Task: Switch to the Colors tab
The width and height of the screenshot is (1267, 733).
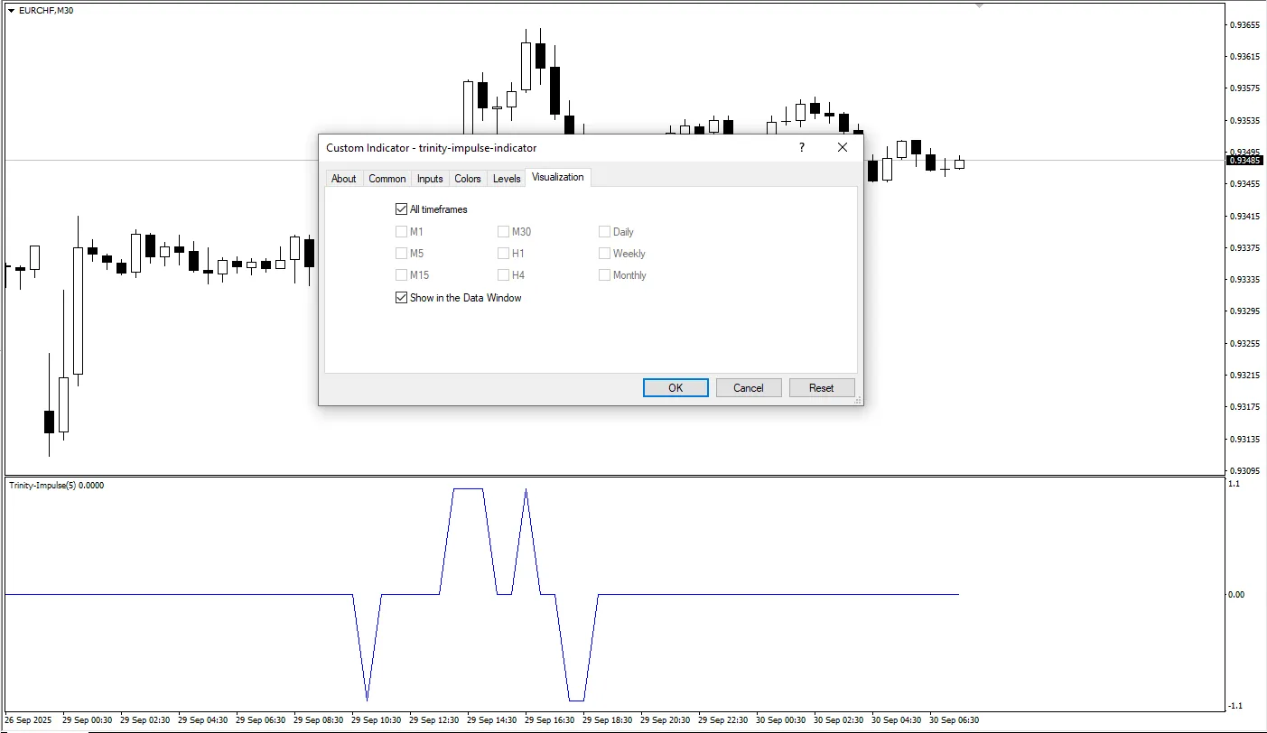Action: [468, 179]
